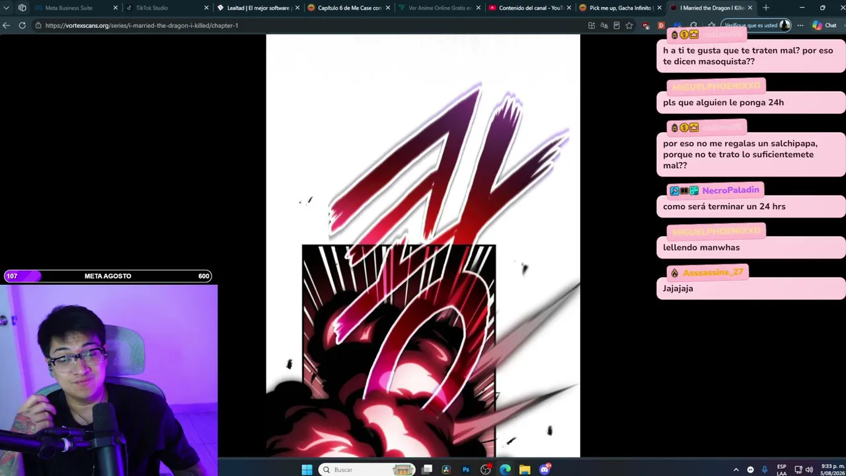This screenshot has height=476, width=846.
Task: Click the taskbar Buscar search box
Action: pyautogui.click(x=366, y=469)
